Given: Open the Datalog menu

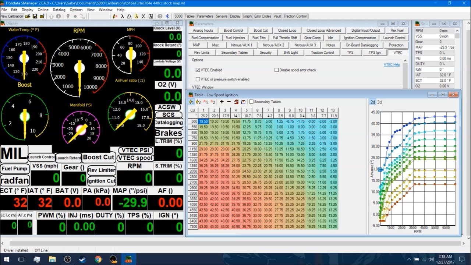Looking at the screenshot, I should [59, 10].
